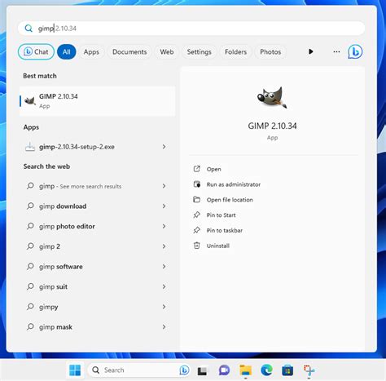Expand chevron next to 'gimp download'
This screenshot has width=386, height=381.
coord(164,206)
